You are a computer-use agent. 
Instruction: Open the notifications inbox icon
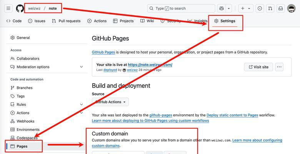tap(280, 8)
